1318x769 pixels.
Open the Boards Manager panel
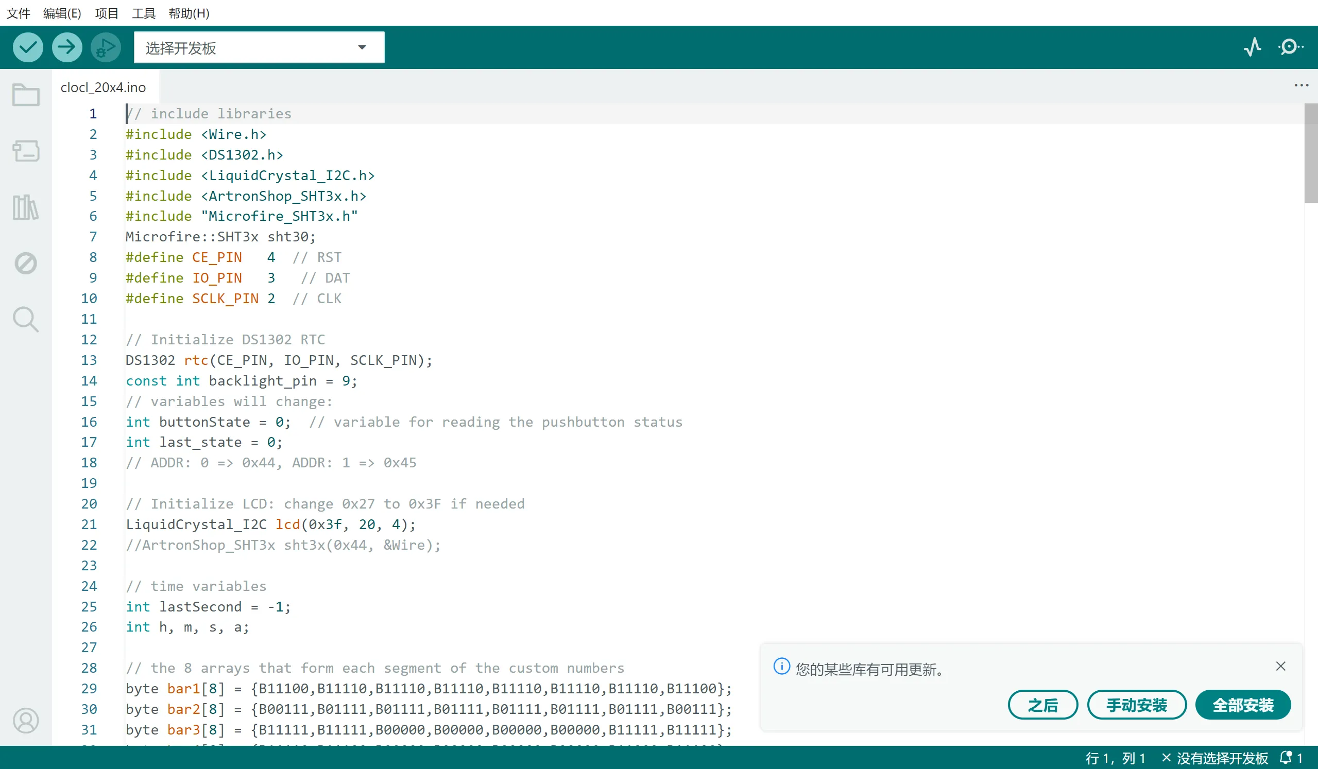(x=26, y=151)
